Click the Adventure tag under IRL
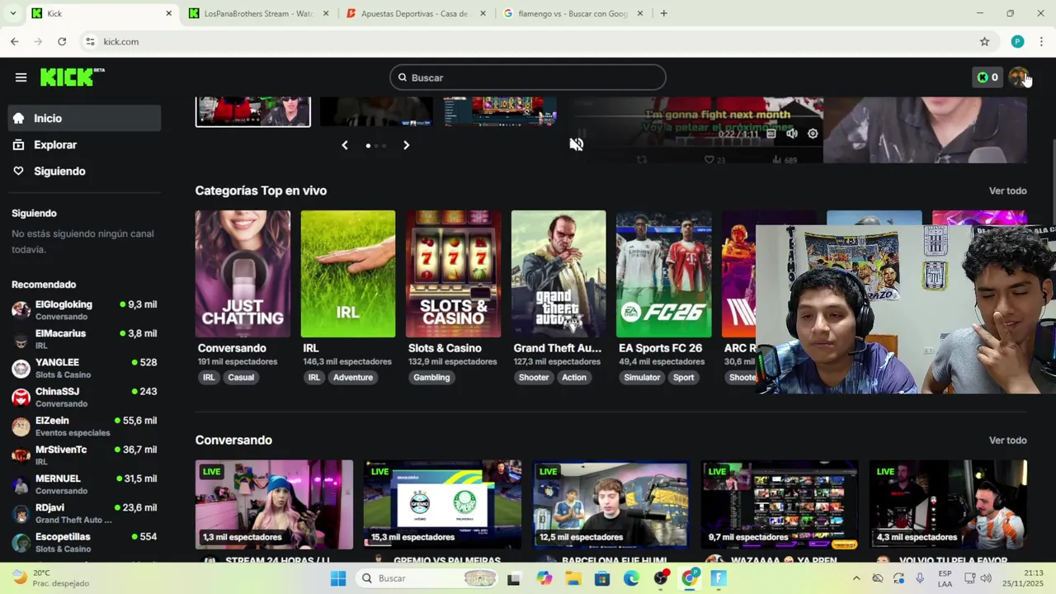Viewport: 1056px width, 594px height. tap(353, 378)
